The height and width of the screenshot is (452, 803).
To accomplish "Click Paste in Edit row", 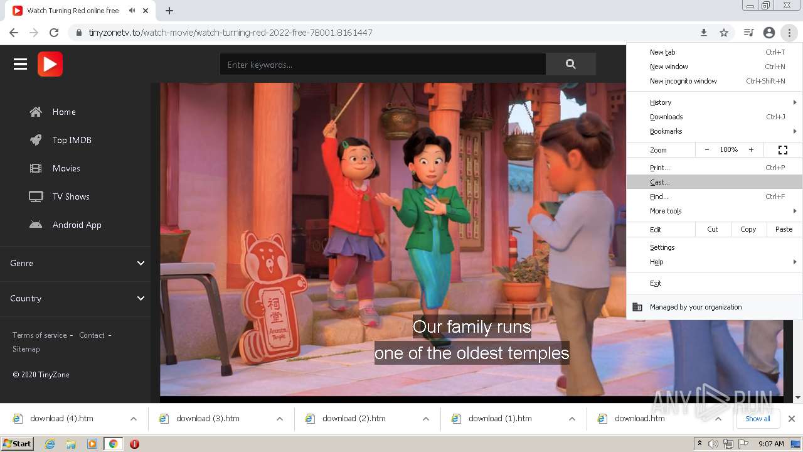I will tap(784, 229).
